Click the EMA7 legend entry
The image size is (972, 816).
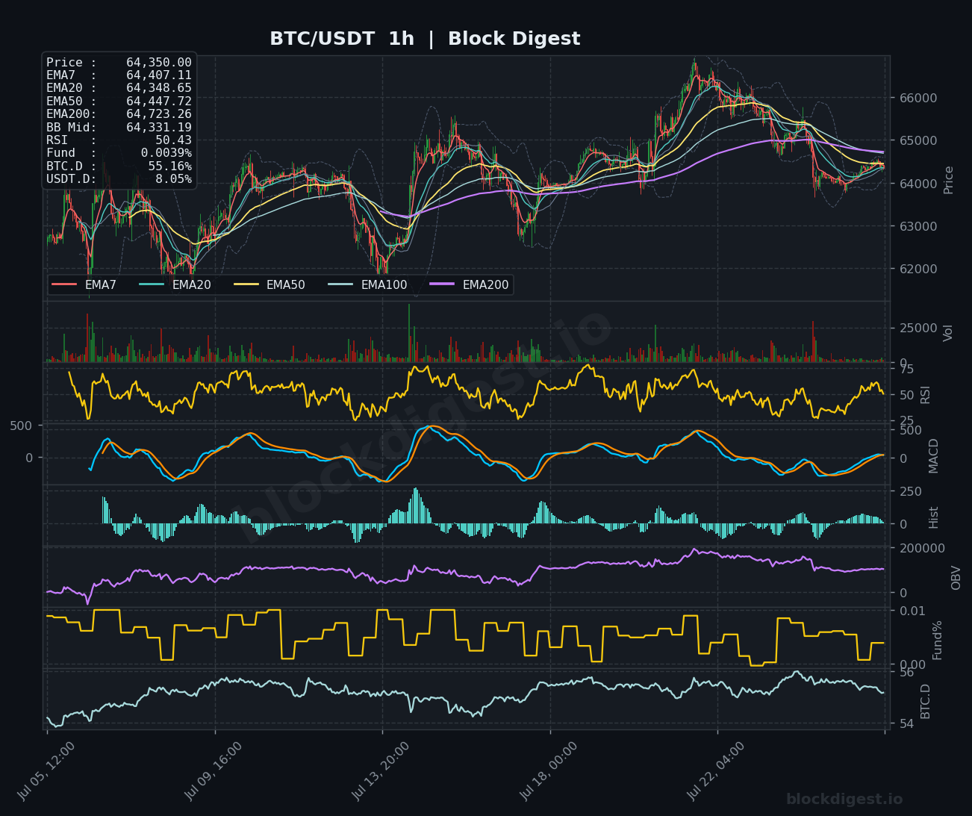(84, 285)
